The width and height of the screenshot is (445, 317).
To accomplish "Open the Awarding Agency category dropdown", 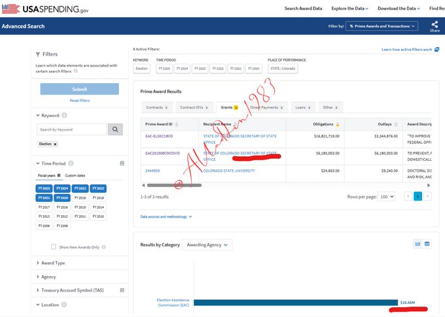I will pos(207,244).
